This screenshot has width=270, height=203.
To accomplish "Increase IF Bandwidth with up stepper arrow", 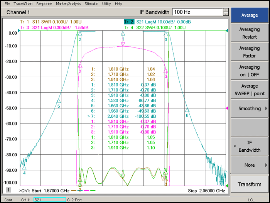I will click(226, 10).
